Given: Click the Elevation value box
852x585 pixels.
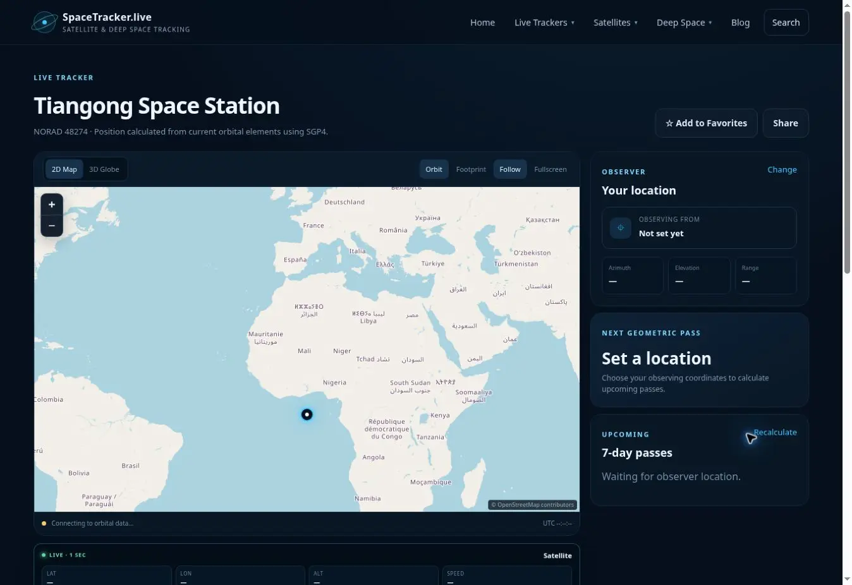Looking at the screenshot, I should 699,275.
